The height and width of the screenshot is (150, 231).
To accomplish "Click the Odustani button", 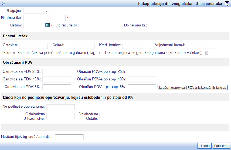I will (x=221, y=146).
